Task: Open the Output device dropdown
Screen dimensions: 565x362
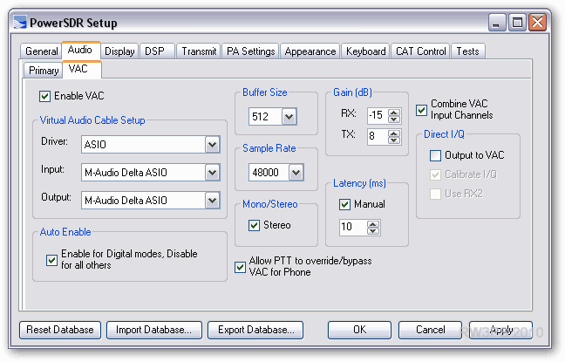Action: [212, 200]
